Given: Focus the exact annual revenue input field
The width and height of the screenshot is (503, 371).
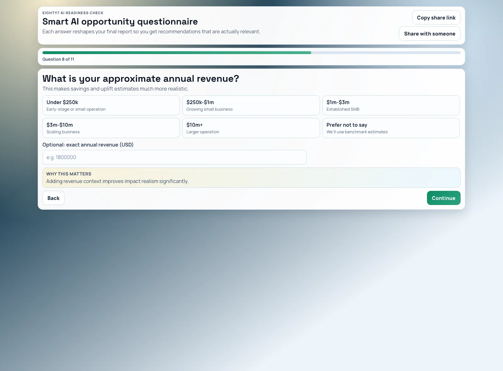Looking at the screenshot, I should 174,157.
